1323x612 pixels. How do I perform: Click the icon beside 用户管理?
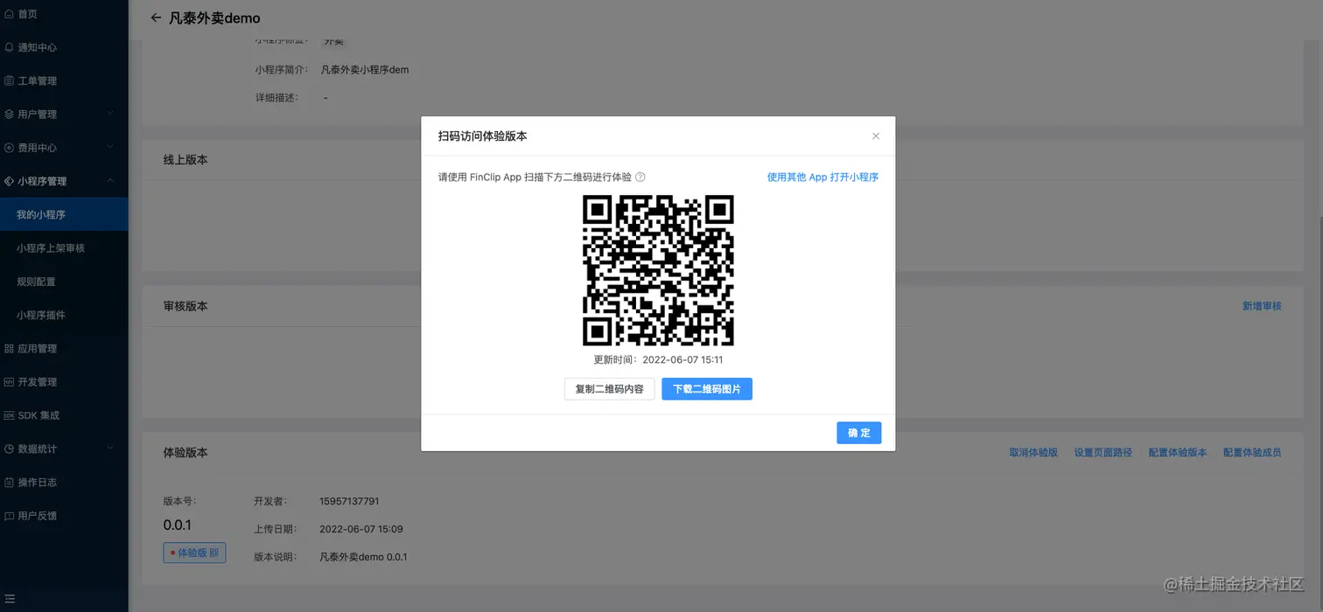[x=9, y=114]
